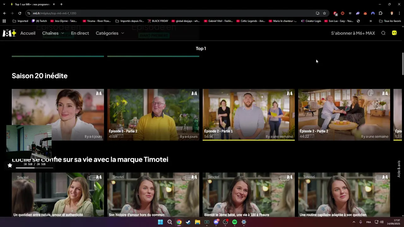Open 'Son histoire d'amour hors du commun' video

click(153, 195)
